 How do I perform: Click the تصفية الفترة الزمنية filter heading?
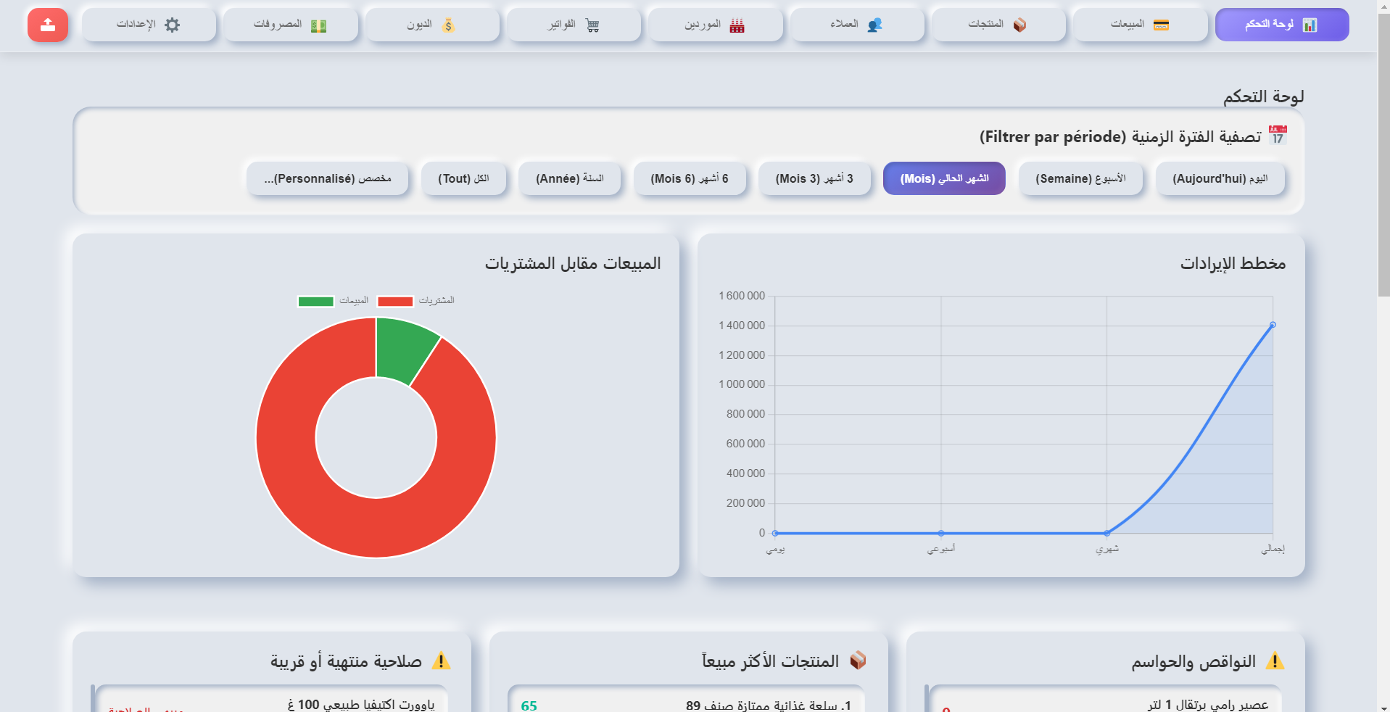[x=1120, y=136]
